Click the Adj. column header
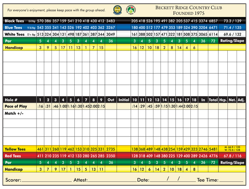The height and width of the screenshot is (189, 249). coord(241,100)
